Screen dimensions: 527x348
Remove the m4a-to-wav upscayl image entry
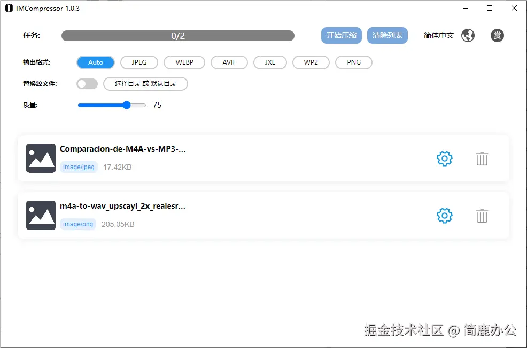pos(482,215)
